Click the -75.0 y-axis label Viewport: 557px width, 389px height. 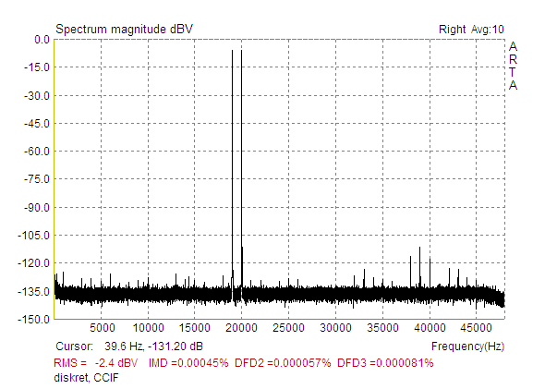pos(37,179)
